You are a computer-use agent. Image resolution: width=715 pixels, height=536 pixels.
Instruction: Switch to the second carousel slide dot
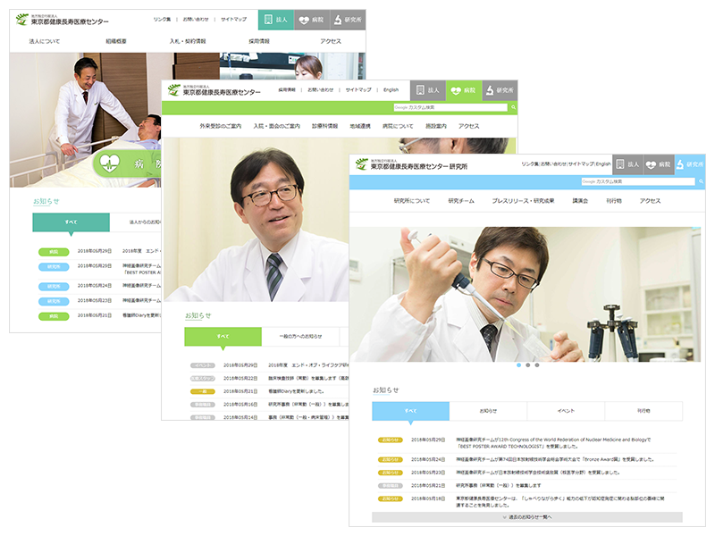[527, 365]
